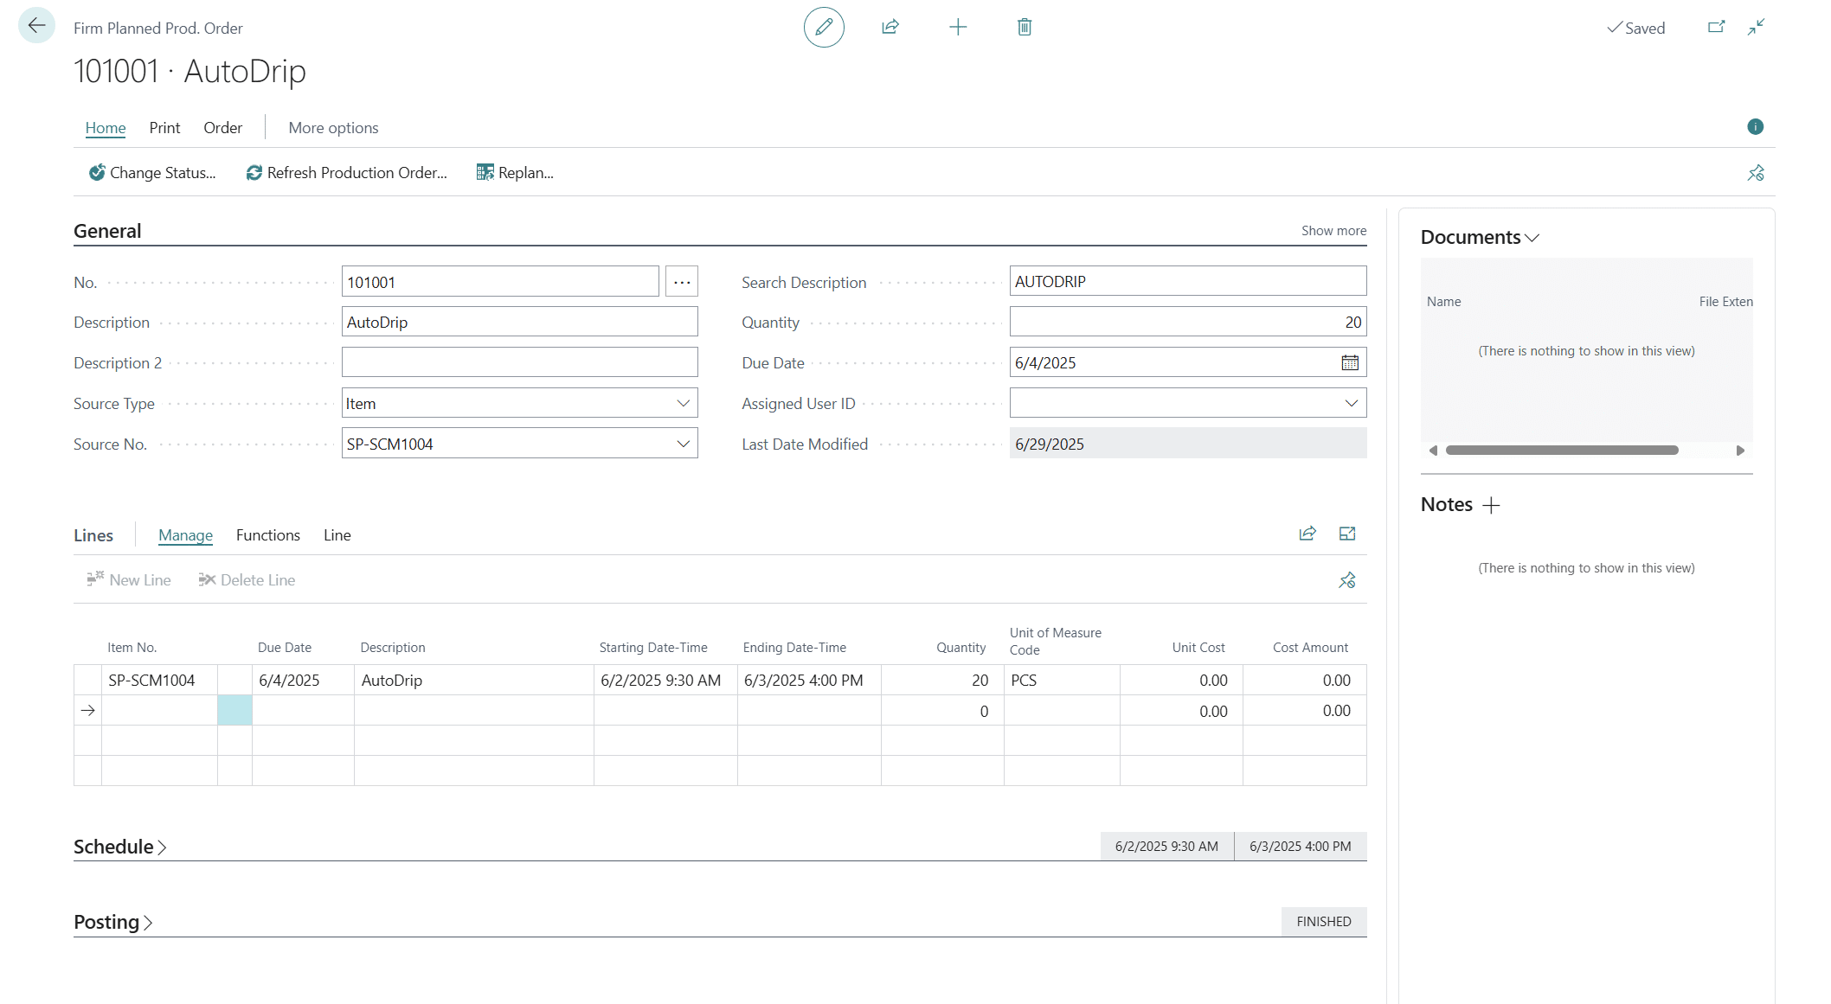
Task: Click Change Status button
Action: [x=152, y=173]
